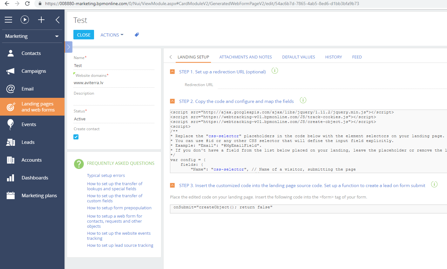Click browser back arrow
Screen dimensions: 447x269
coord(7,3)
